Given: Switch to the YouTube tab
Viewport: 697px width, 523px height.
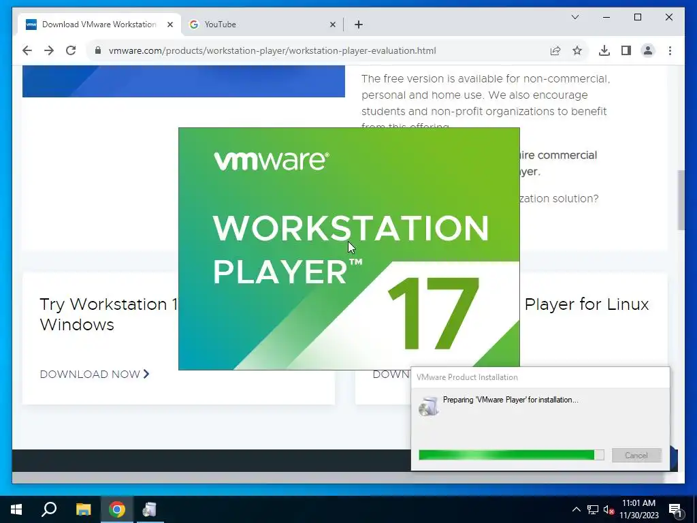Looking at the screenshot, I should pos(262,25).
